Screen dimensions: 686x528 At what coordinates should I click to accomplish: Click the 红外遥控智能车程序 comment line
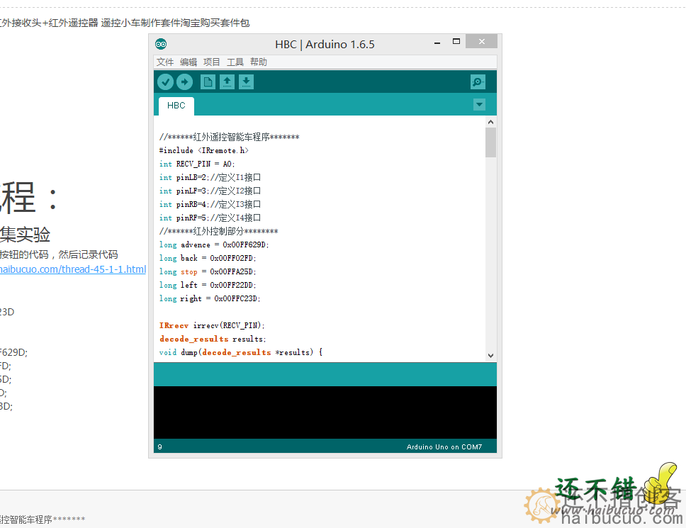tap(229, 137)
